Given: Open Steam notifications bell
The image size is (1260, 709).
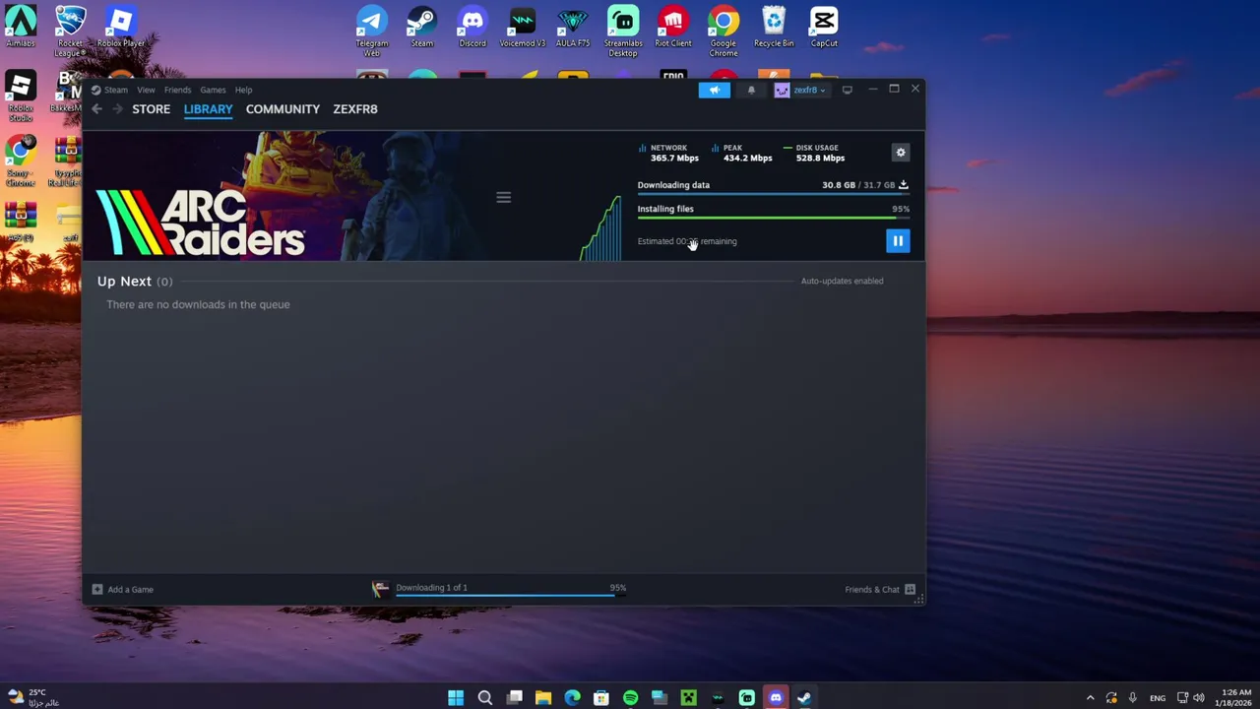Looking at the screenshot, I should 751,91.
